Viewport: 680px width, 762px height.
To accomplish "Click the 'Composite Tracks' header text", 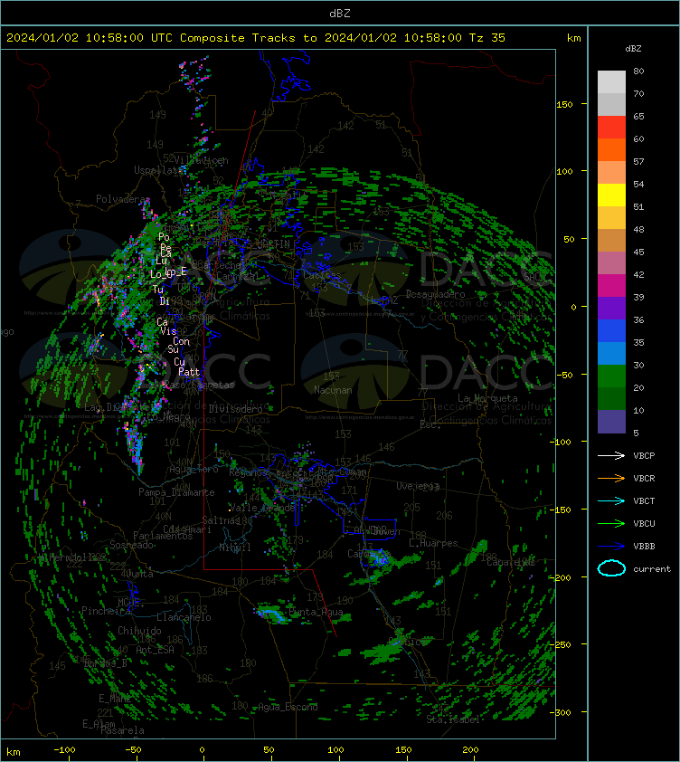I will tap(238, 38).
